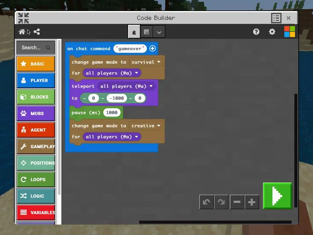Open the LOGIC block category
The image size is (313, 235).
click(36, 196)
